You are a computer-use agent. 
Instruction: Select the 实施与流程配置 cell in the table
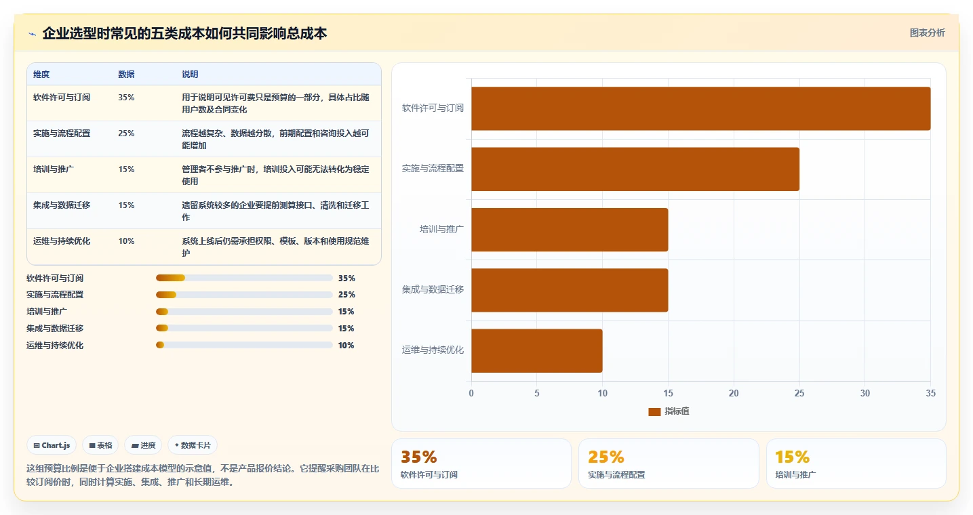[62, 133]
